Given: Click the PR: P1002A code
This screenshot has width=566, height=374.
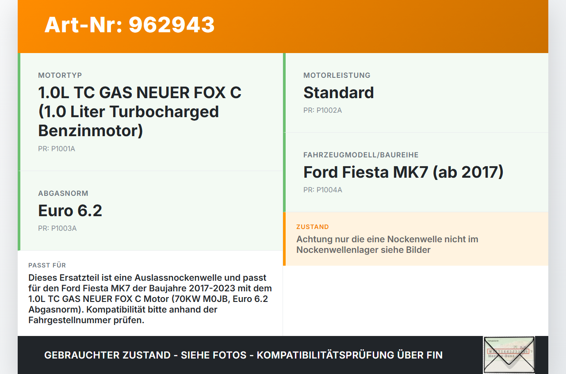Looking at the screenshot, I should click(322, 110).
